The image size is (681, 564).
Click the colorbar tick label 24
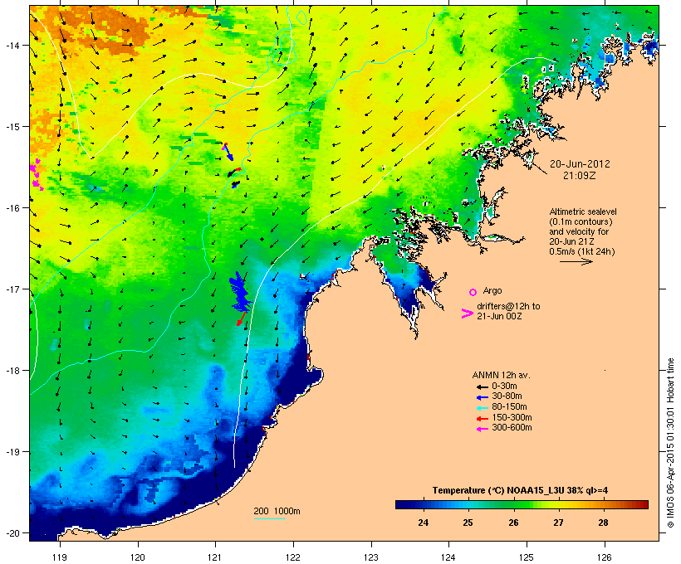(x=423, y=523)
